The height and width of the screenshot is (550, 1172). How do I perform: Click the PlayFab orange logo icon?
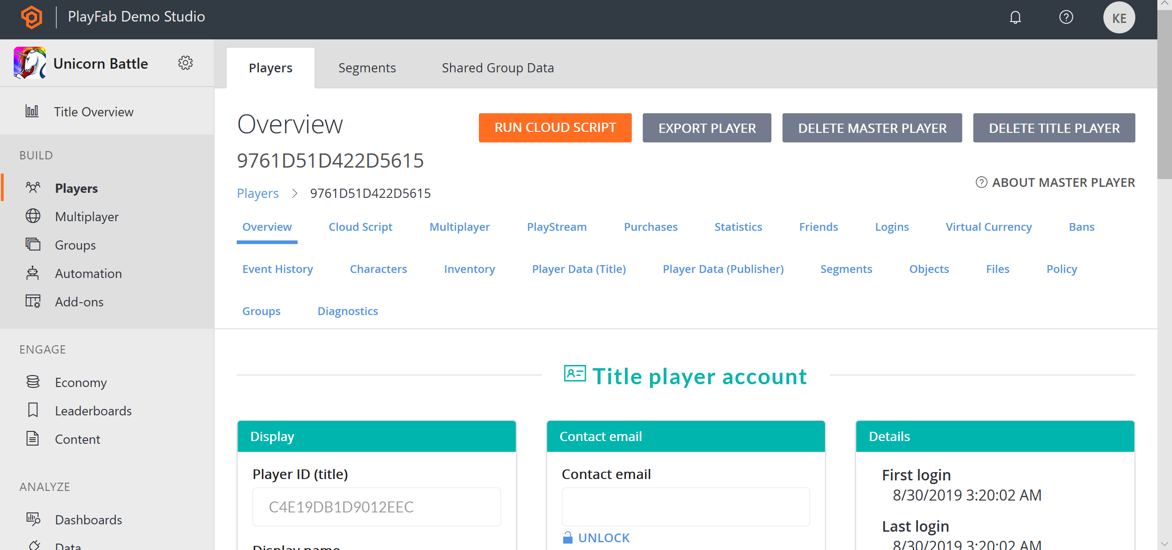point(30,17)
